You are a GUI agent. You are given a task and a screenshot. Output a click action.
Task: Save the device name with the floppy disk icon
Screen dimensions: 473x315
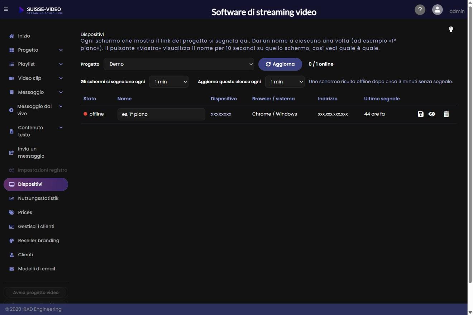421,114
